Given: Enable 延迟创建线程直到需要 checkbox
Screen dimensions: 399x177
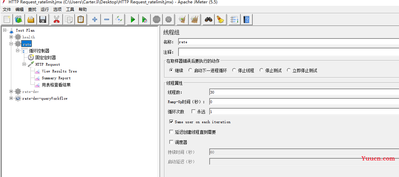Looking at the screenshot, I should pyautogui.click(x=171, y=132).
